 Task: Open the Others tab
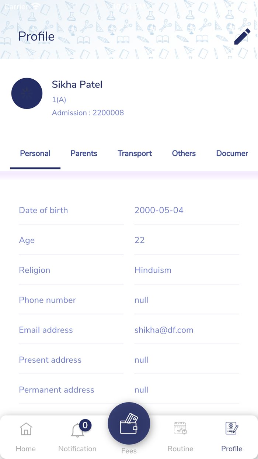point(184,153)
